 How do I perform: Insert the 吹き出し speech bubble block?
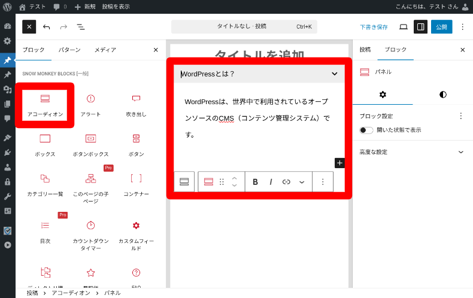coord(136,104)
